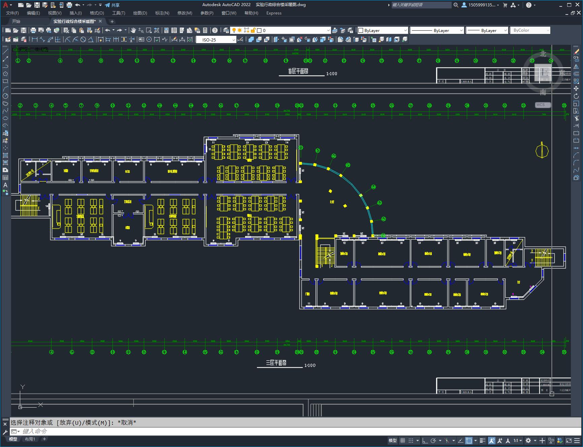583x447 pixels.
Task: Toggle polar tracking in status bar
Action: click(433, 440)
